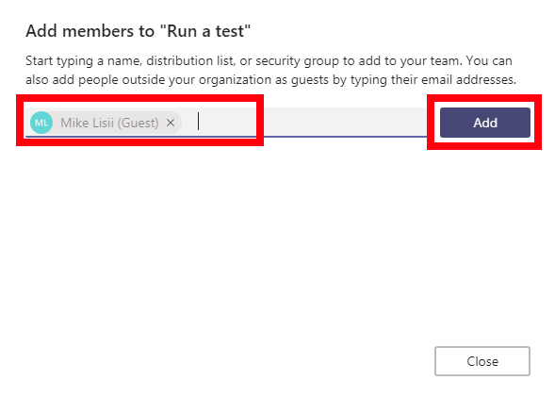Screen dimensions: 555x397
Task: Click the "Mike Lisii" name text in chip
Action: (87, 123)
